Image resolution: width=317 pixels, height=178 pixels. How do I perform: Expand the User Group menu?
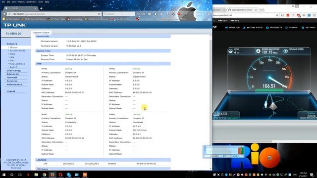point(14,71)
